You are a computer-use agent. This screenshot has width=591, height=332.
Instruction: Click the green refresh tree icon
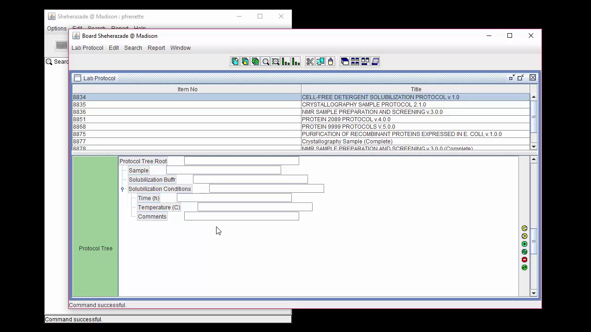525,267
